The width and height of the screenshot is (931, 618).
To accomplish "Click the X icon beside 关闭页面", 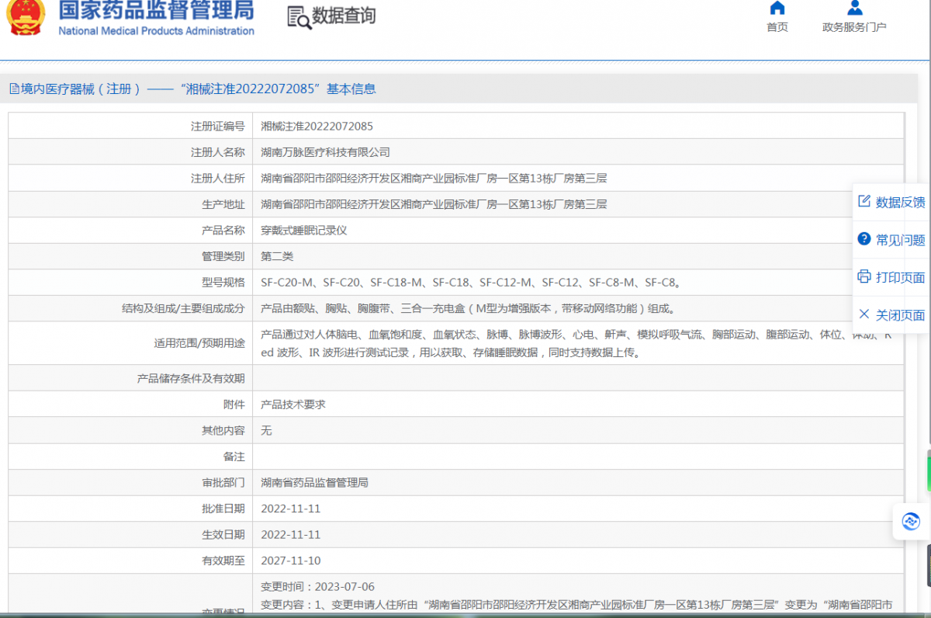I will 864,314.
